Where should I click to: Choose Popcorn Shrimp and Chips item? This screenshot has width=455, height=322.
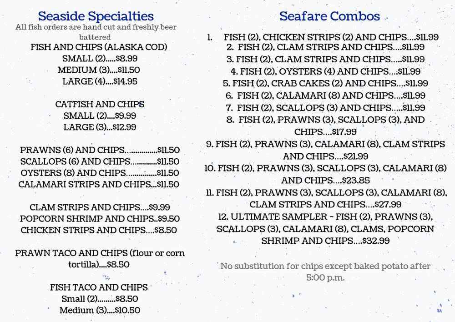(100, 219)
